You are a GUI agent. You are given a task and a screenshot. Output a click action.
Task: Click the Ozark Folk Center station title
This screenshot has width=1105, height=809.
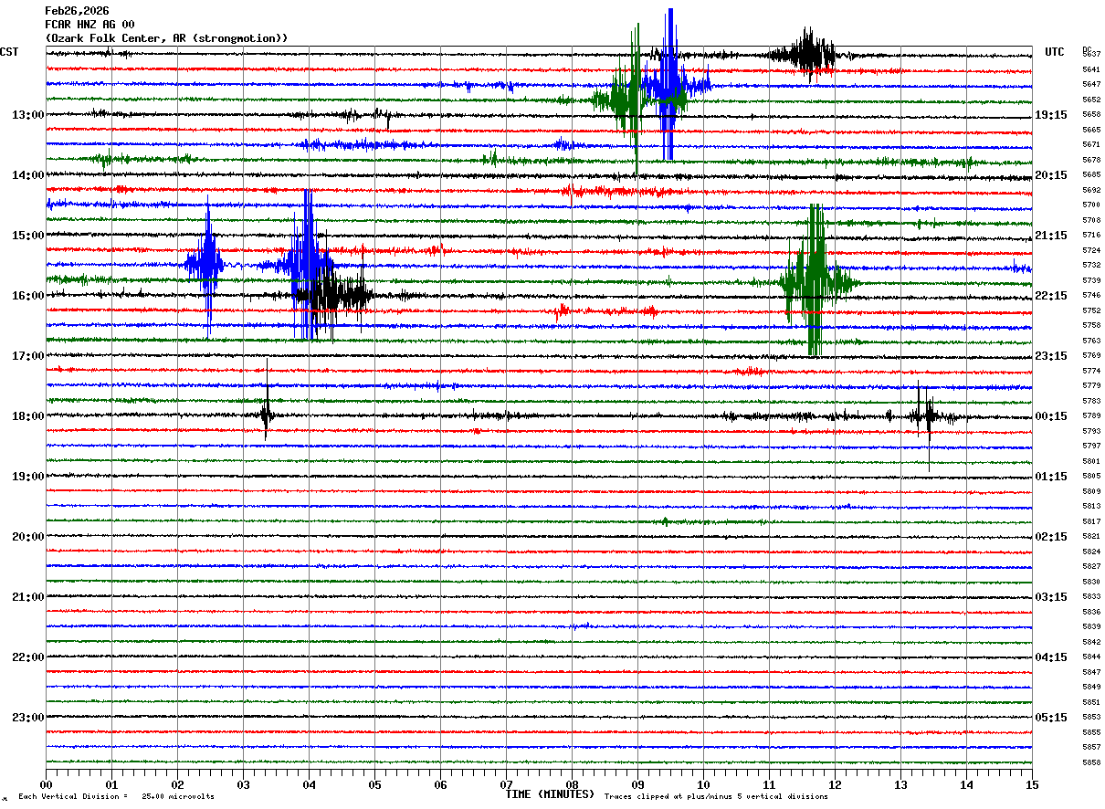tap(166, 38)
